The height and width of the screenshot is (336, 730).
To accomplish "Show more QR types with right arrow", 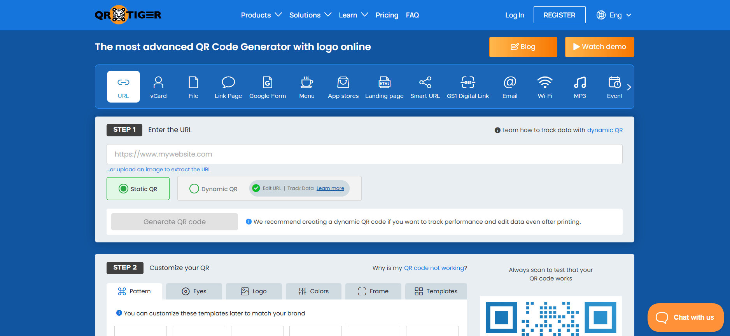I will 629,87.
